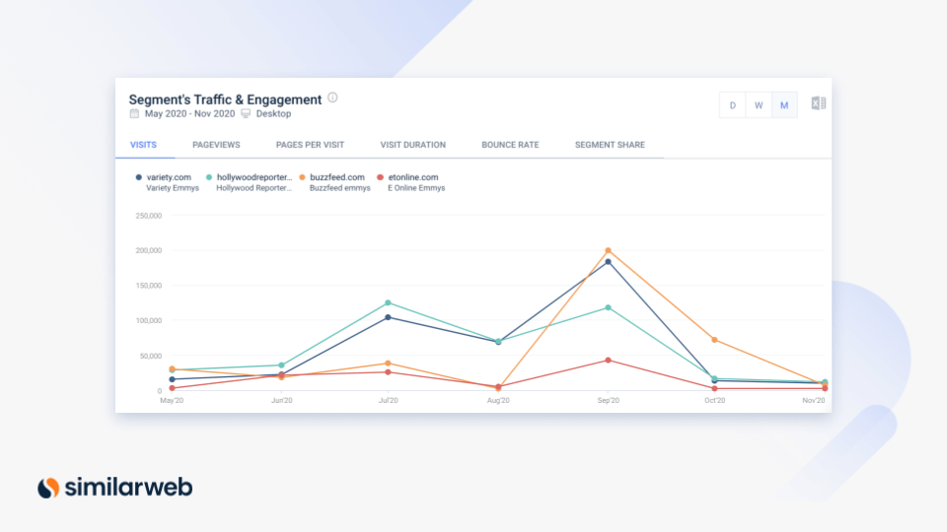Click the Similarweb logo
Image resolution: width=947 pixels, height=532 pixels.
[x=114, y=487]
